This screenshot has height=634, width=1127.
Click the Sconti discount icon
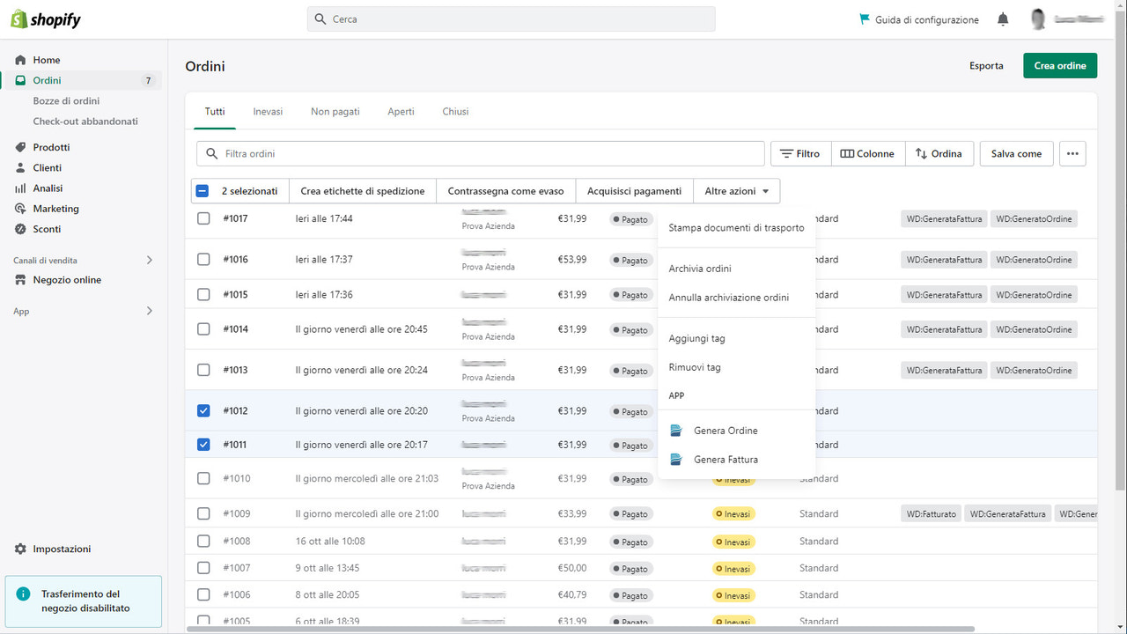(x=20, y=229)
